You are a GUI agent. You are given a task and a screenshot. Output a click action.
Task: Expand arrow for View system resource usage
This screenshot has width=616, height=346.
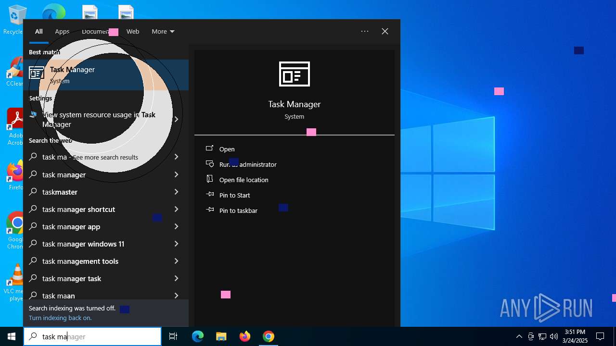[176, 119]
